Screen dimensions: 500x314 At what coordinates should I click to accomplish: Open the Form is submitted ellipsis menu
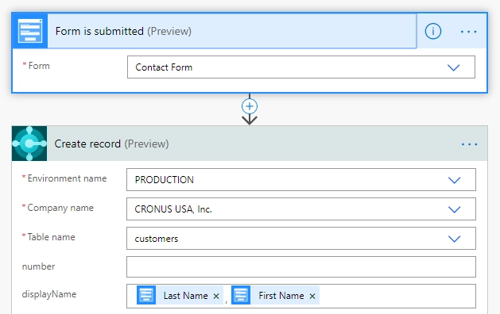coord(469,32)
